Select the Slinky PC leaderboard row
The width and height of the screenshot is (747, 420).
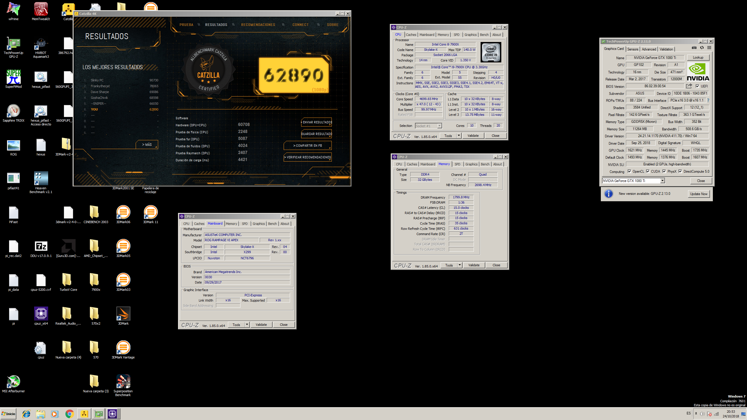click(x=121, y=80)
